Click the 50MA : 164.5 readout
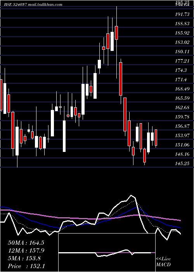The width and height of the screenshot is (194, 272). (26, 243)
